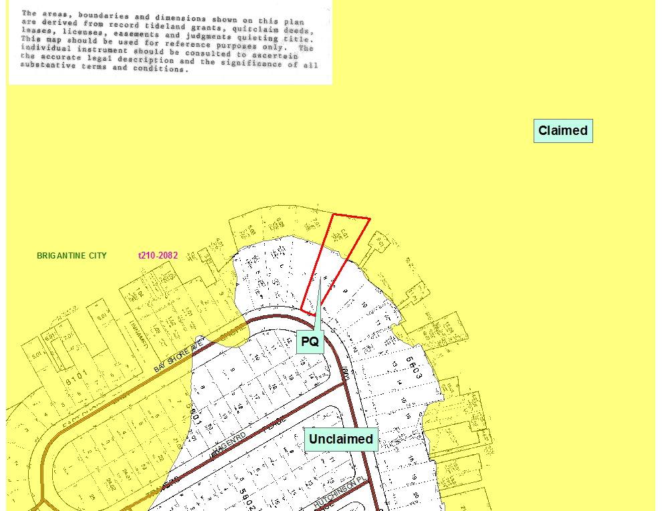Click the Unclaimed legend label

click(x=341, y=440)
